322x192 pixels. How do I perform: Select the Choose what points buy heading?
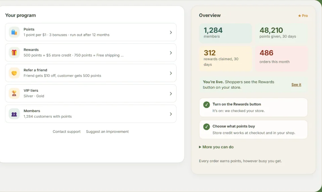pos(233,126)
